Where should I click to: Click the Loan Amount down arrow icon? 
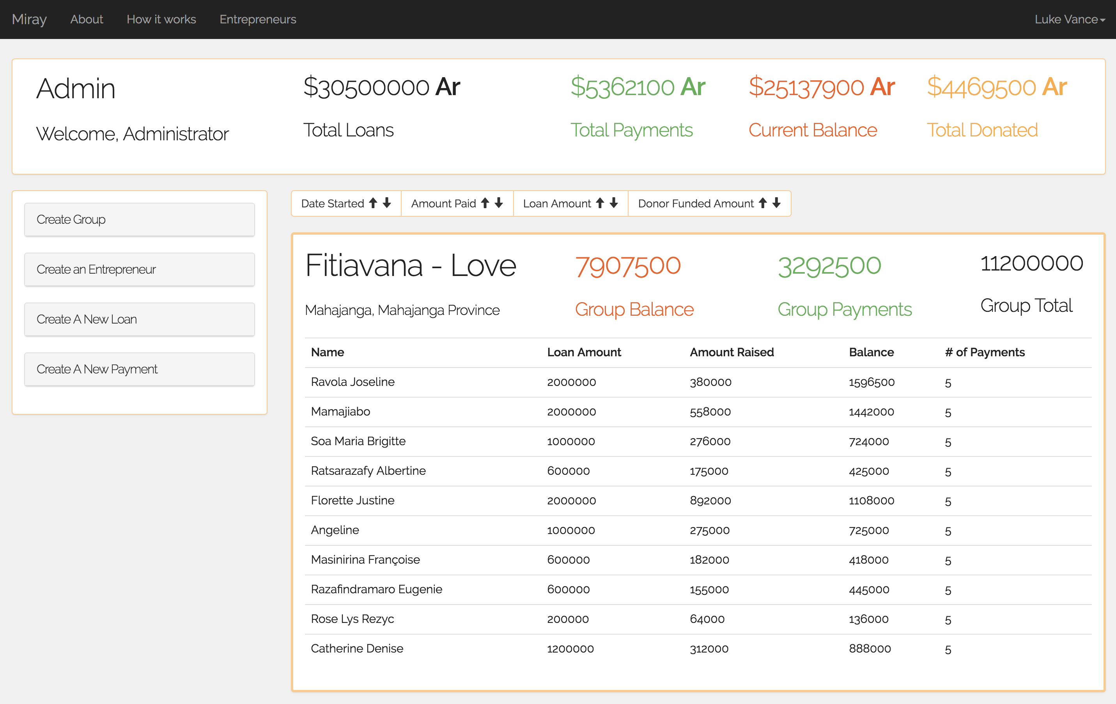614,203
